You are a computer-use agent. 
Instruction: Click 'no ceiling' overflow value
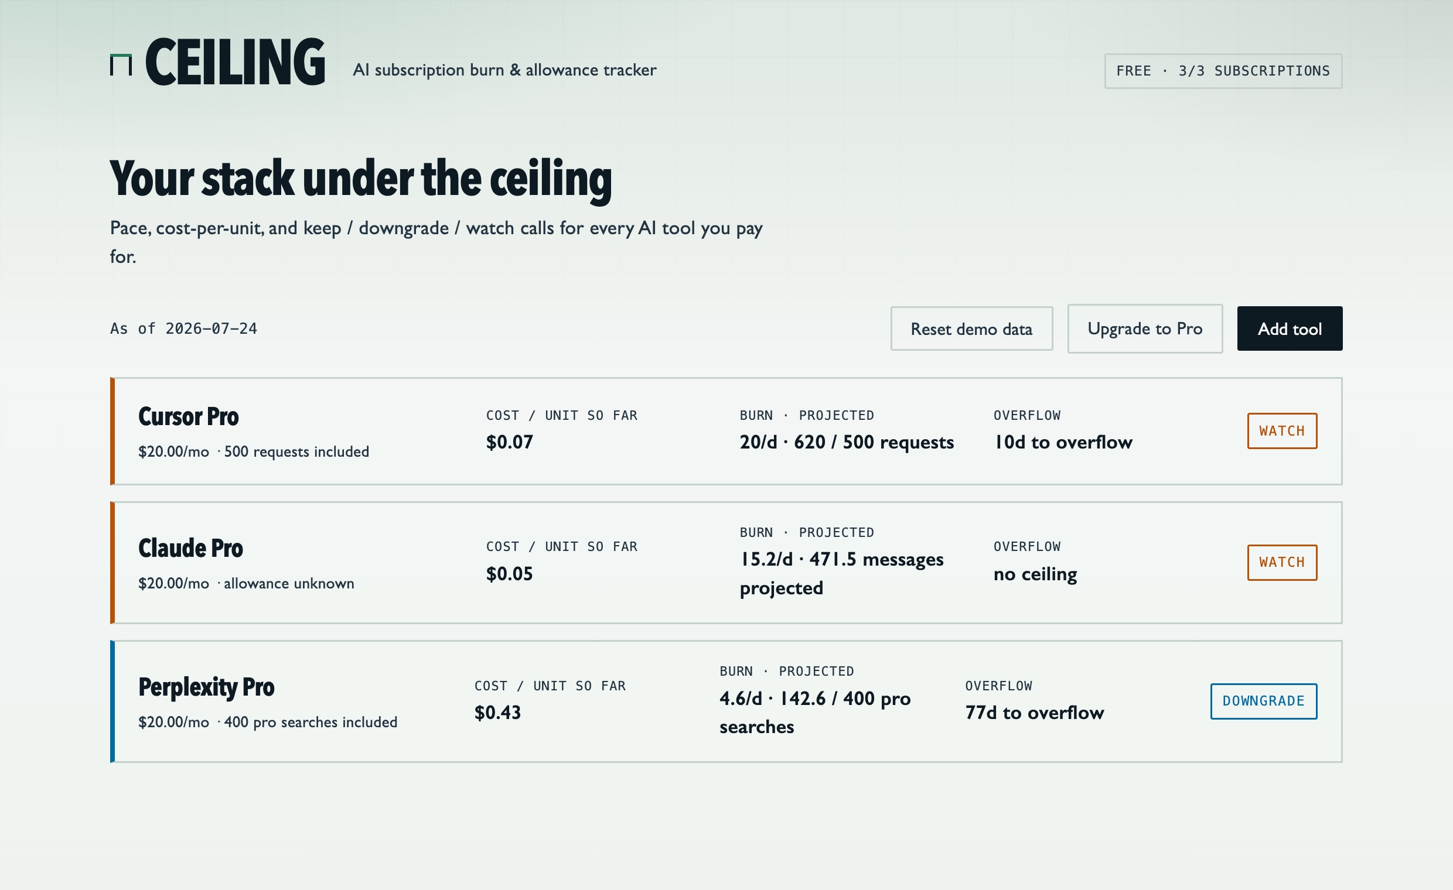(1035, 574)
